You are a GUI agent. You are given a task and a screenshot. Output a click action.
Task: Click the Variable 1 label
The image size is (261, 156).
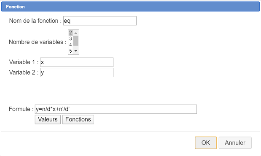[x=24, y=62]
